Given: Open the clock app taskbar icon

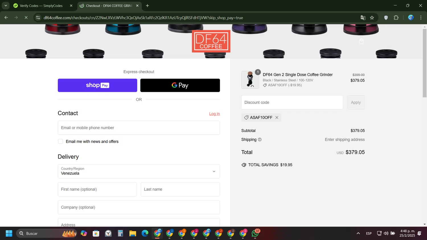Looking at the screenshot, I should (x=108, y=233).
